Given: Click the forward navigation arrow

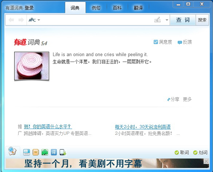Looking at the screenshot, I should coord(21,20).
